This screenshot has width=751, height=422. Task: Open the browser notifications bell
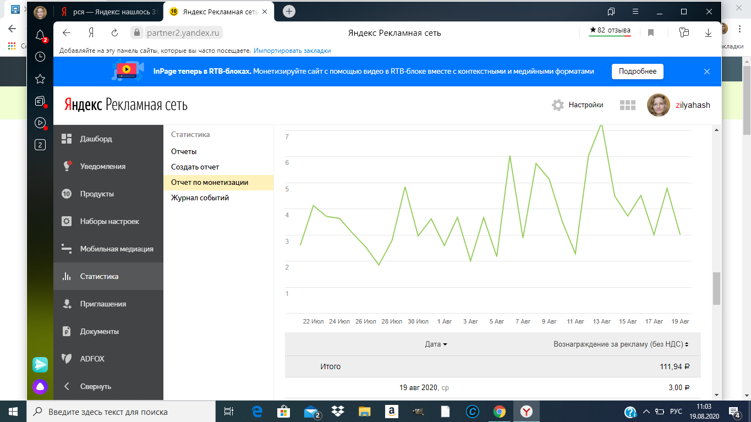40,35
